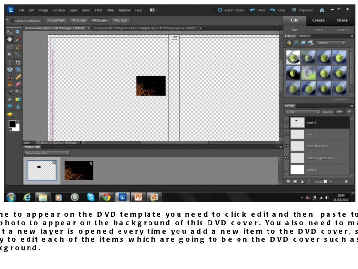Show Layer Styles in the Effects panel
This screenshot has height=269, width=358.
tap(296, 43)
